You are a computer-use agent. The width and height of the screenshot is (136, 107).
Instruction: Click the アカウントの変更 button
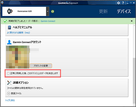(41, 66)
